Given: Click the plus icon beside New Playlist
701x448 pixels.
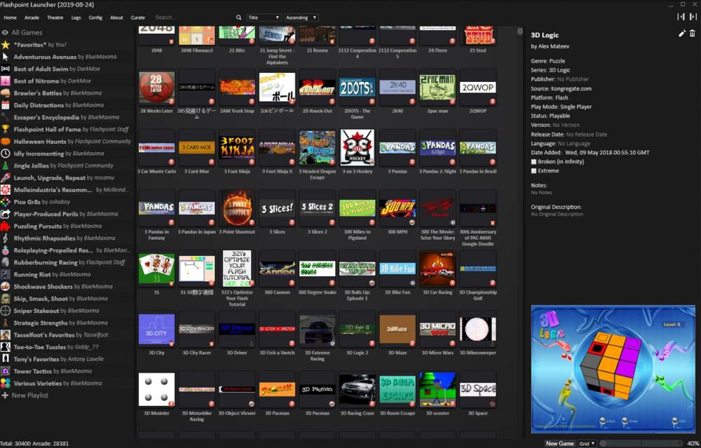Looking at the screenshot, I should pos(5,395).
